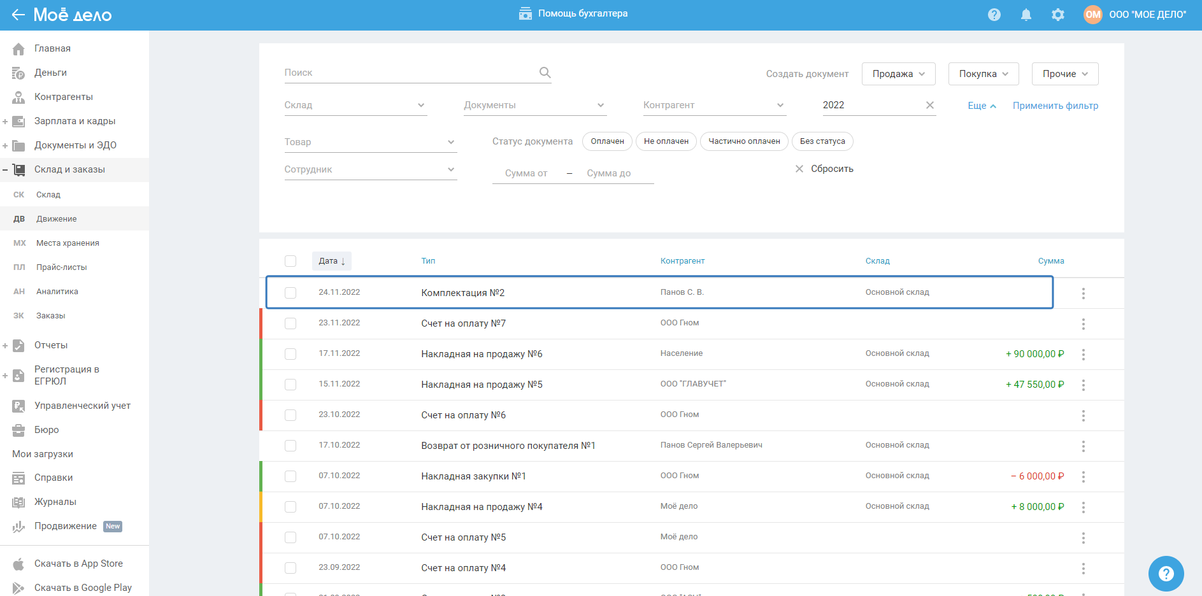Screen dimensions: 1202x596
Task: Open Деньги in the sidebar
Action: click(50, 73)
